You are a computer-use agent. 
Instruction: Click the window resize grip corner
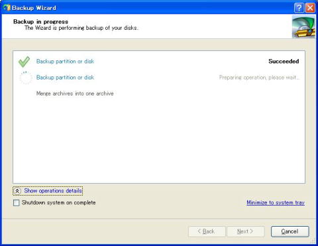point(313,241)
